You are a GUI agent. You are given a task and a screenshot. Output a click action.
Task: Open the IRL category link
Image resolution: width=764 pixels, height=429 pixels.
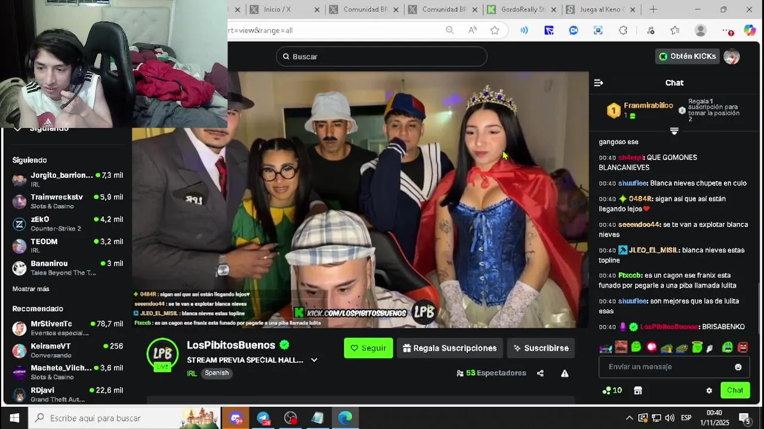click(x=192, y=374)
